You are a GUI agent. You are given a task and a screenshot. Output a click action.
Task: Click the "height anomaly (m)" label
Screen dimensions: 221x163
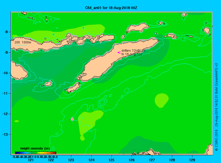[x=35, y=148]
